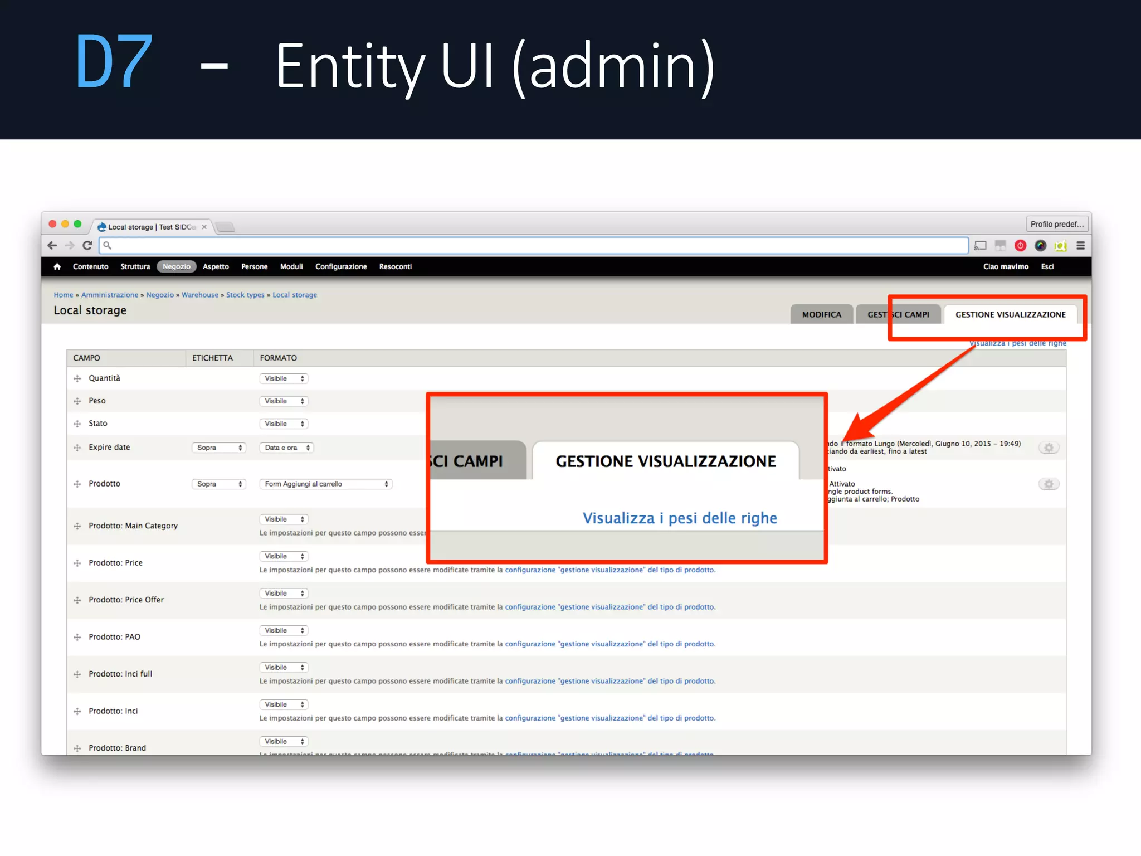The width and height of the screenshot is (1141, 856).
Task: Click drag handle for Prodotto: Main Category
Action: point(77,526)
